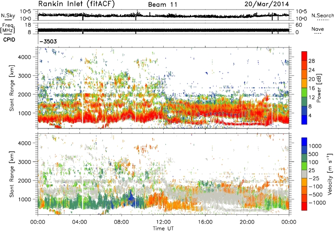This screenshot has height=231, width=334.
Task: Click the orange velocity region near 11:30 UT
Action: coord(157,199)
